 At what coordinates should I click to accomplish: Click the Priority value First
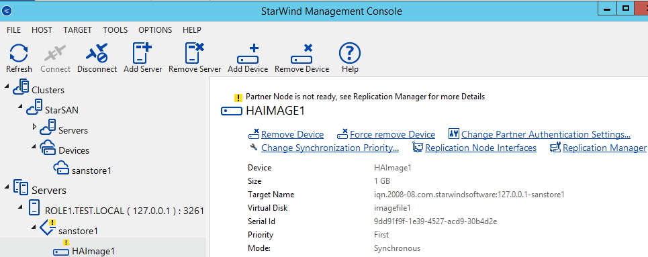pos(381,235)
